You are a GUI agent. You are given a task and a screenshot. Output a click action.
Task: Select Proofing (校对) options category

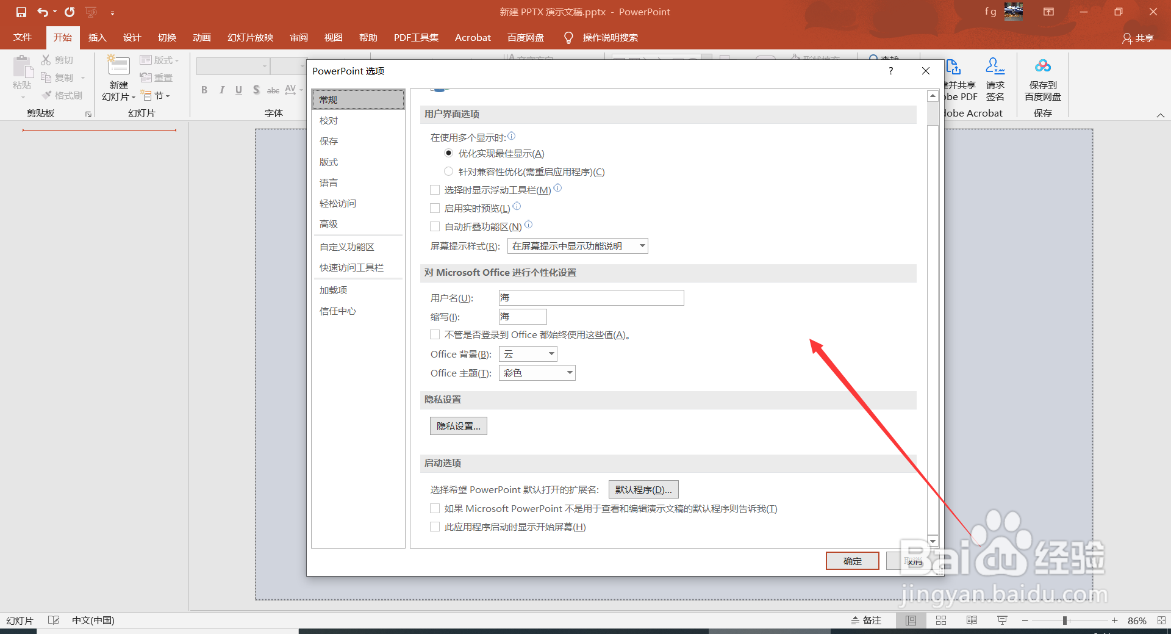click(x=358, y=120)
